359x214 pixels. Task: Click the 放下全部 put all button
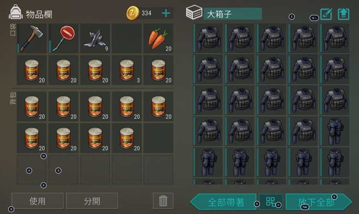click(x=318, y=202)
